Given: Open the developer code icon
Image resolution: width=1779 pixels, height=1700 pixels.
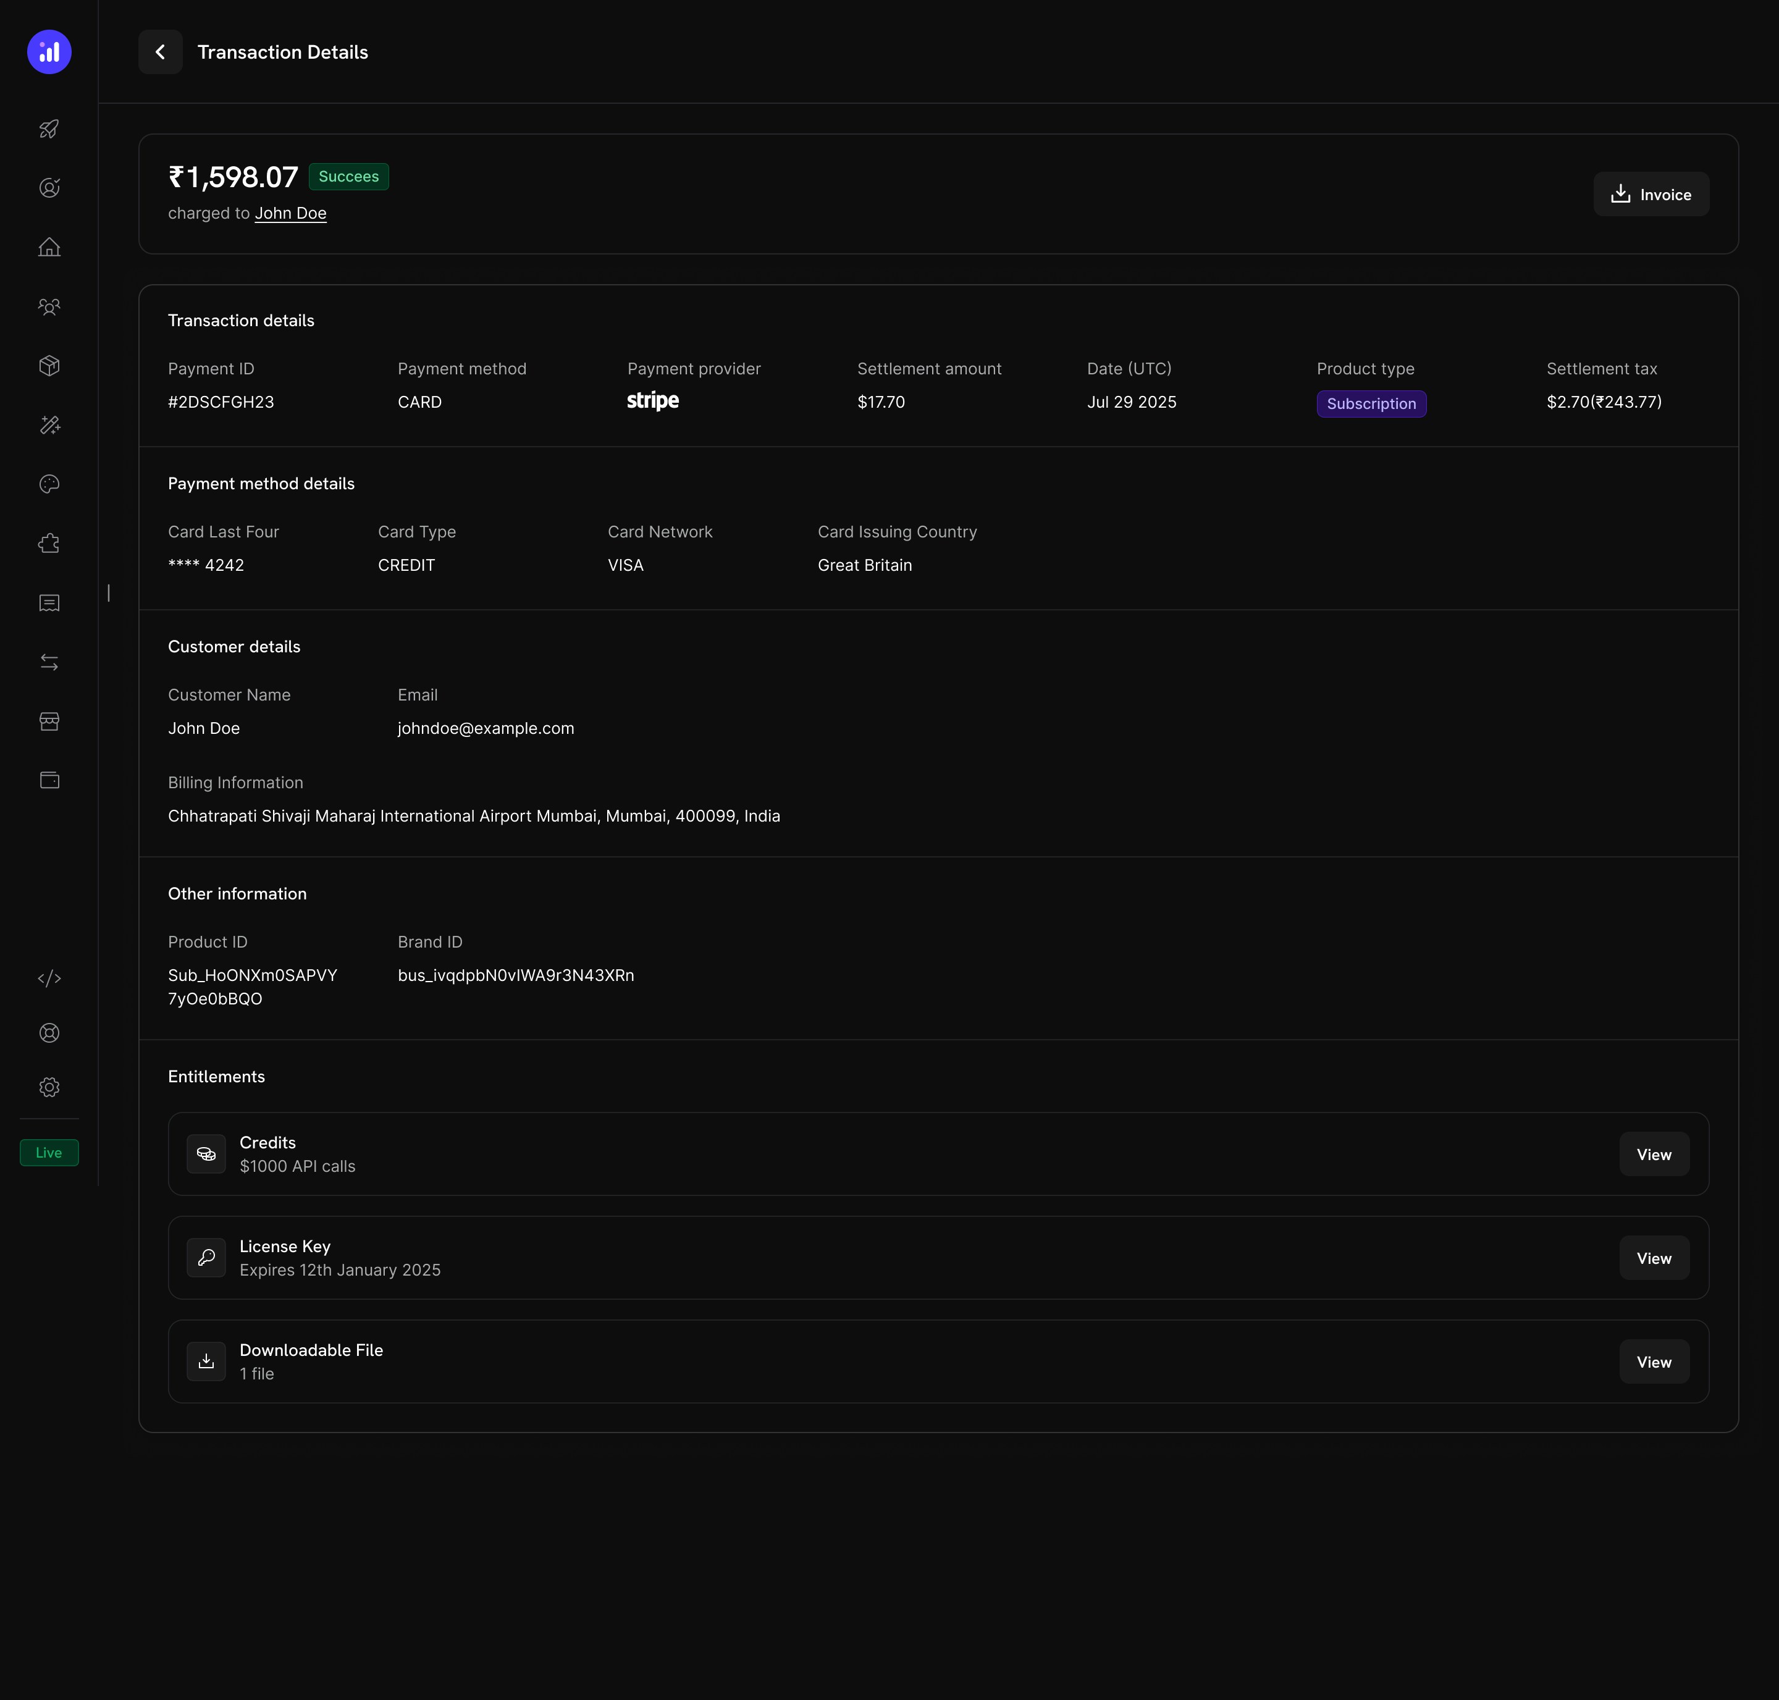Looking at the screenshot, I should (49, 978).
